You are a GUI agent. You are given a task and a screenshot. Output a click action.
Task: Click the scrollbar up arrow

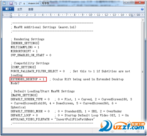[x=143, y=20]
